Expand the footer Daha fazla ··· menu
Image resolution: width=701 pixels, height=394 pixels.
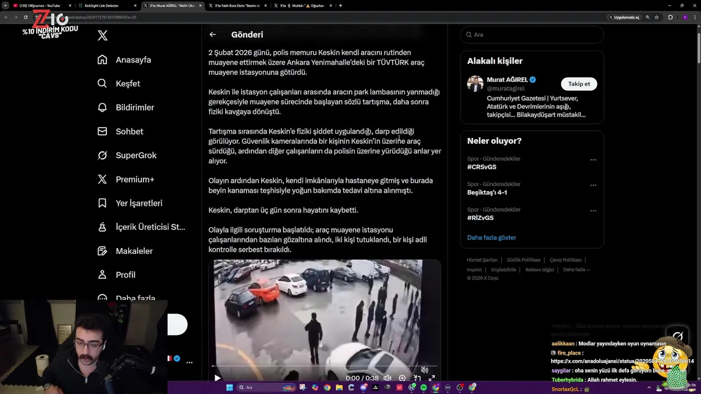[x=576, y=270]
